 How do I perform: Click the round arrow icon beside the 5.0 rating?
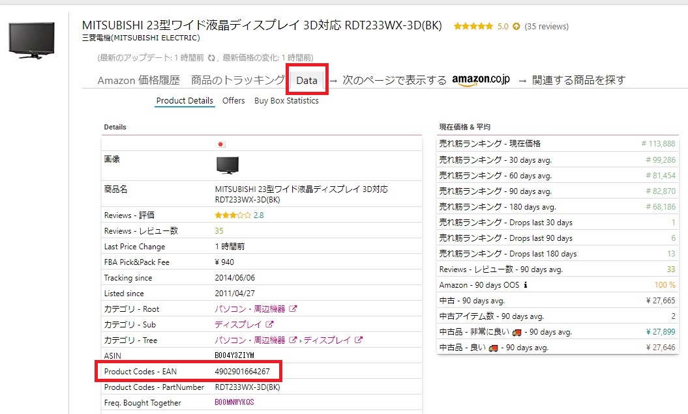click(x=516, y=26)
